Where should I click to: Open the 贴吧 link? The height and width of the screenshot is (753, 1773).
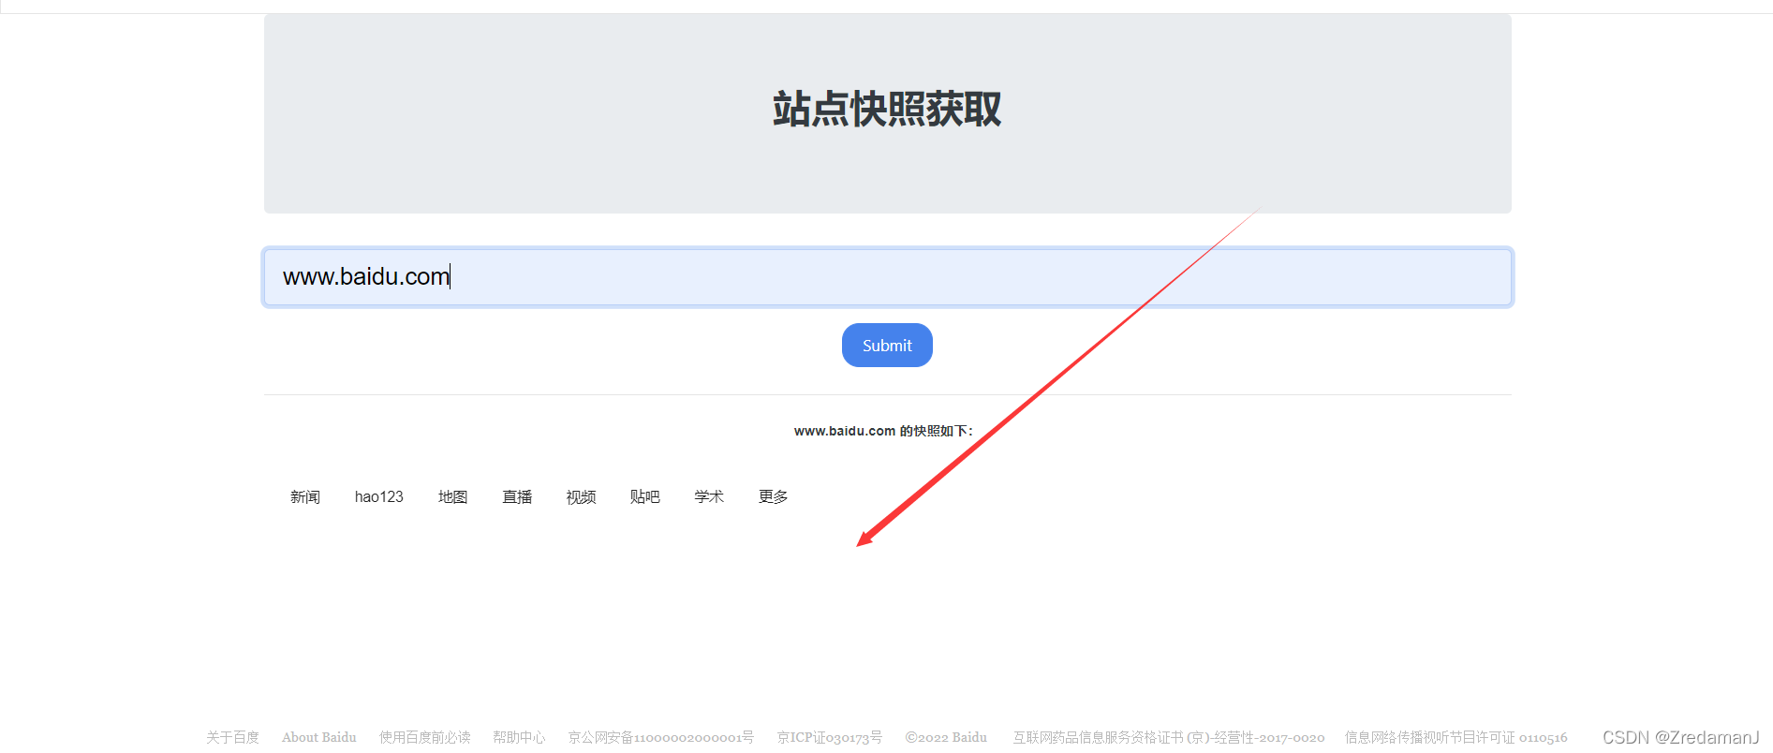(645, 496)
